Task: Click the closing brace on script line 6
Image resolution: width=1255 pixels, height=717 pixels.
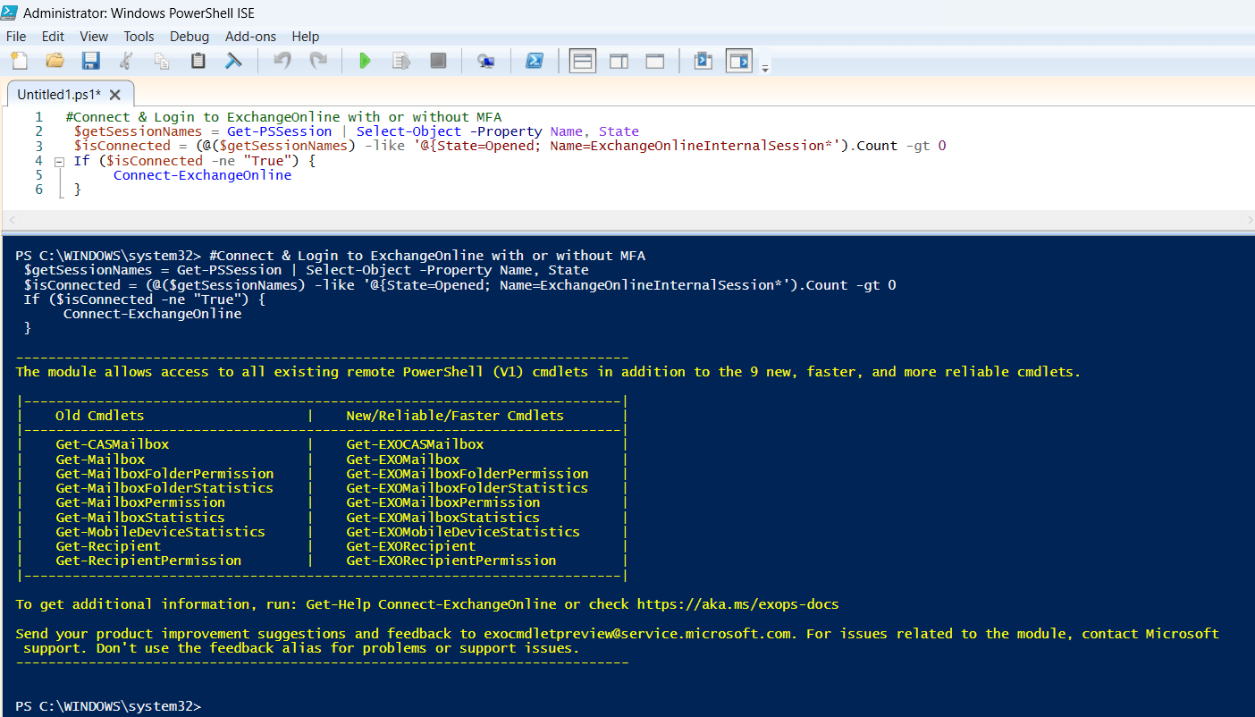Action: pyautogui.click(x=78, y=190)
